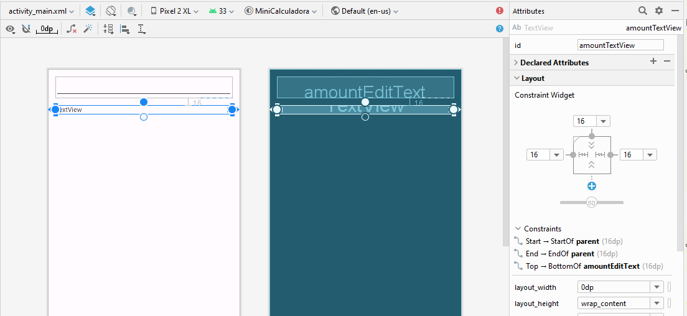The width and height of the screenshot is (687, 316).
Task: Click the Design Surface layers icon
Action: pos(91,11)
